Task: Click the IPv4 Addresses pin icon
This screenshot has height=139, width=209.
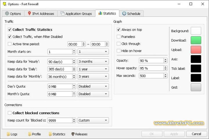Action: (29, 14)
